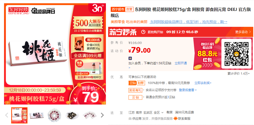Image resolution: width=254 pixels, height=125 pixels.
Task: Open the 东阿阿胶超级品牌日 promo link
Action: click(189, 22)
